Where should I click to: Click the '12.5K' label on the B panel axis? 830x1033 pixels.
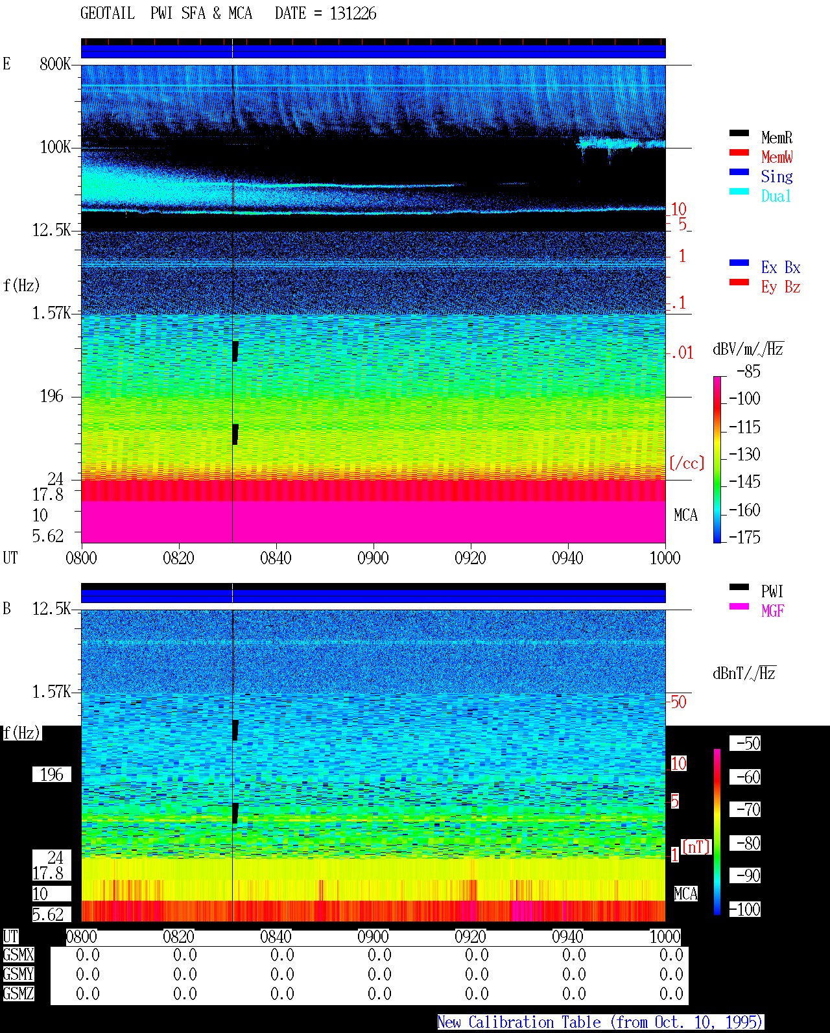[51, 609]
